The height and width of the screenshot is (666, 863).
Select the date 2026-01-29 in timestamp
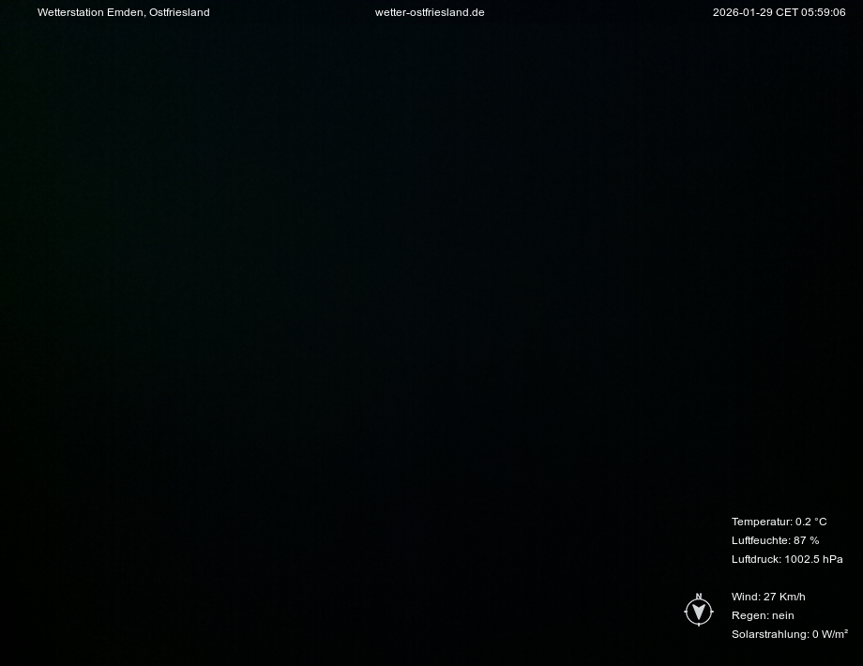coord(742,12)
